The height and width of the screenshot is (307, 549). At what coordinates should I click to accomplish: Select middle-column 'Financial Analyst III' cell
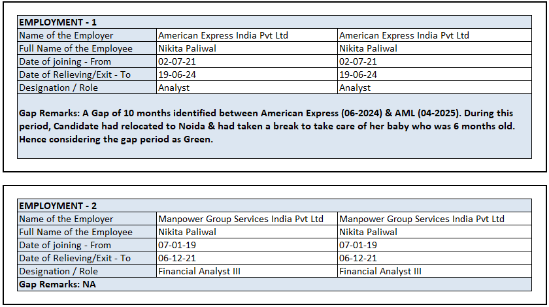click(x=199, y=271)
